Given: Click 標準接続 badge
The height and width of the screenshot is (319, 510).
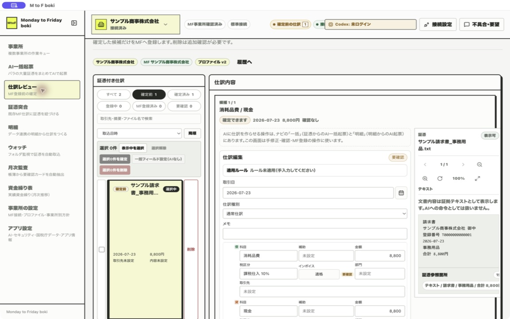Looking at the screenshot, I should [x=239, y=24].
